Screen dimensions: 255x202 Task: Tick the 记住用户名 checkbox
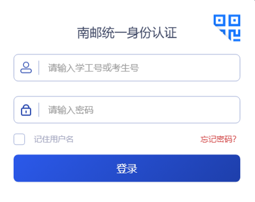(19, 139)
